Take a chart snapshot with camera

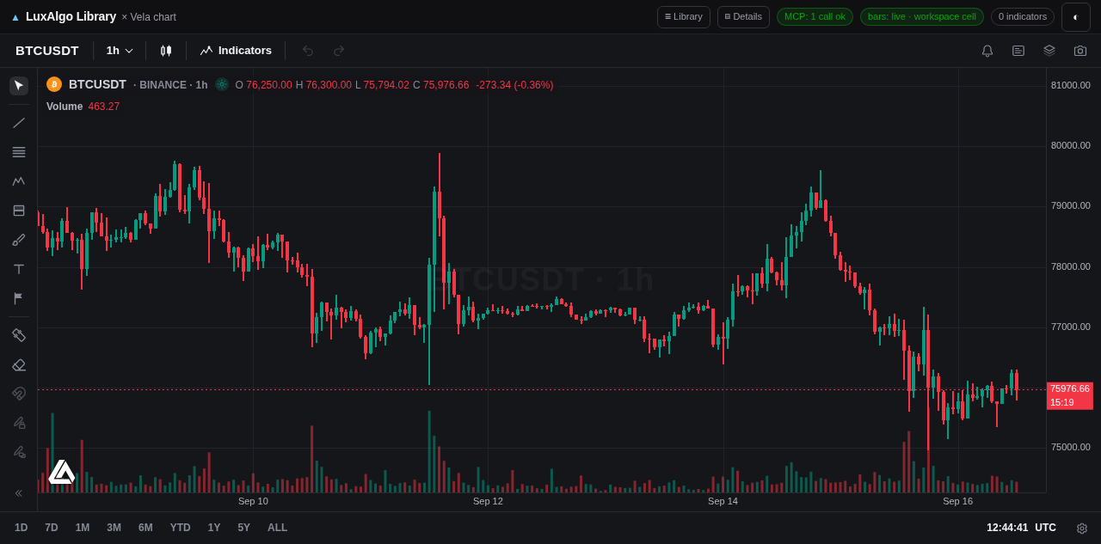pyautogui.click(x=1080, y=51)
